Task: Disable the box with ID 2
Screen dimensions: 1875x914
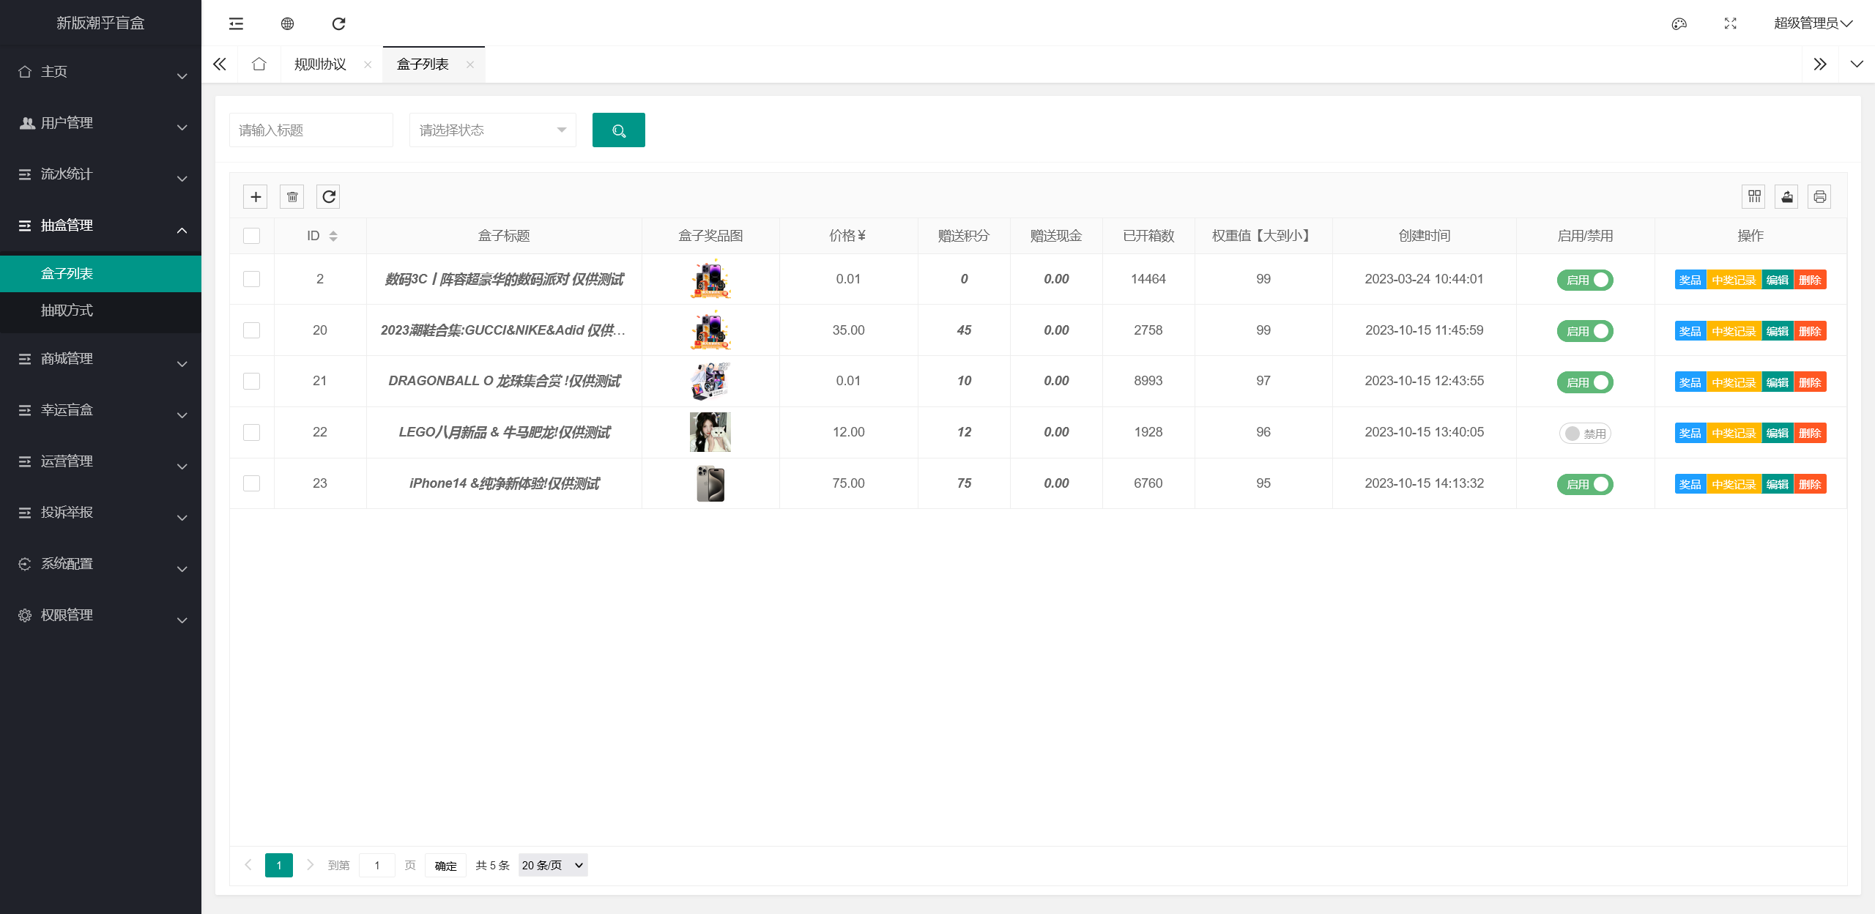Action: [x=1585, y=280]
